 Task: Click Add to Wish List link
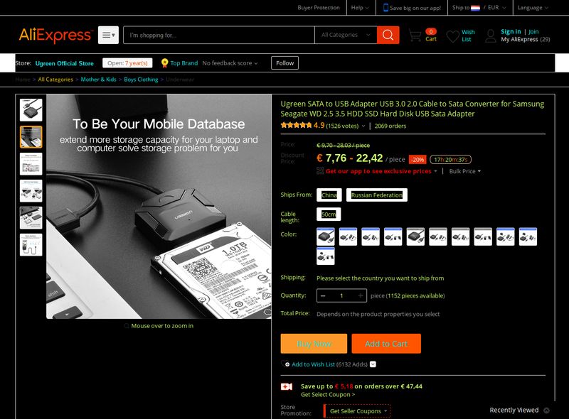pos(313,364)
